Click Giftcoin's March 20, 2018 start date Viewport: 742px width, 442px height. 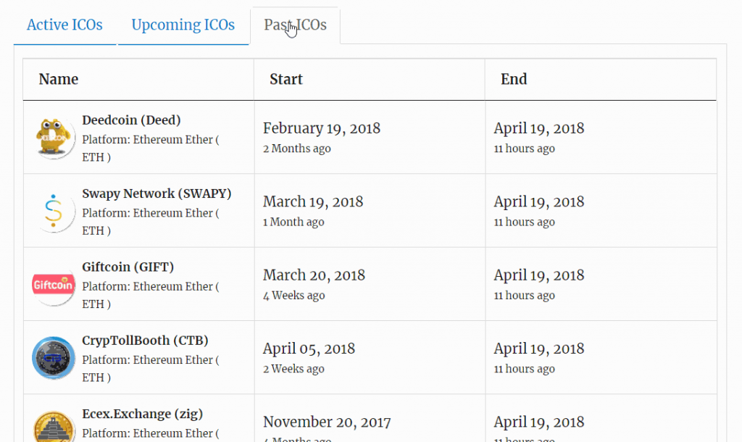coord(314,275)
